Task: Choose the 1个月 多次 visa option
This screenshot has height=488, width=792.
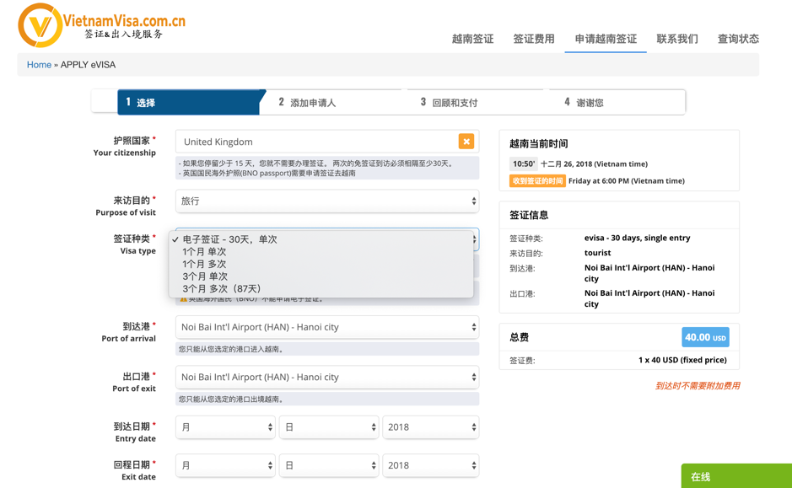Action: tap(204, 264)
